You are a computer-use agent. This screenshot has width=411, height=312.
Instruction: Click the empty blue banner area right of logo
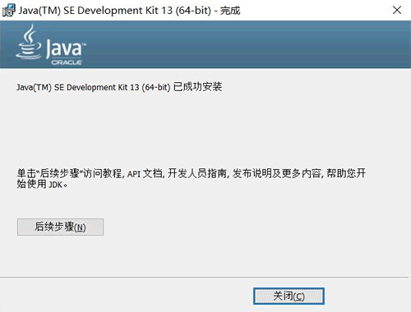[247, 44]
